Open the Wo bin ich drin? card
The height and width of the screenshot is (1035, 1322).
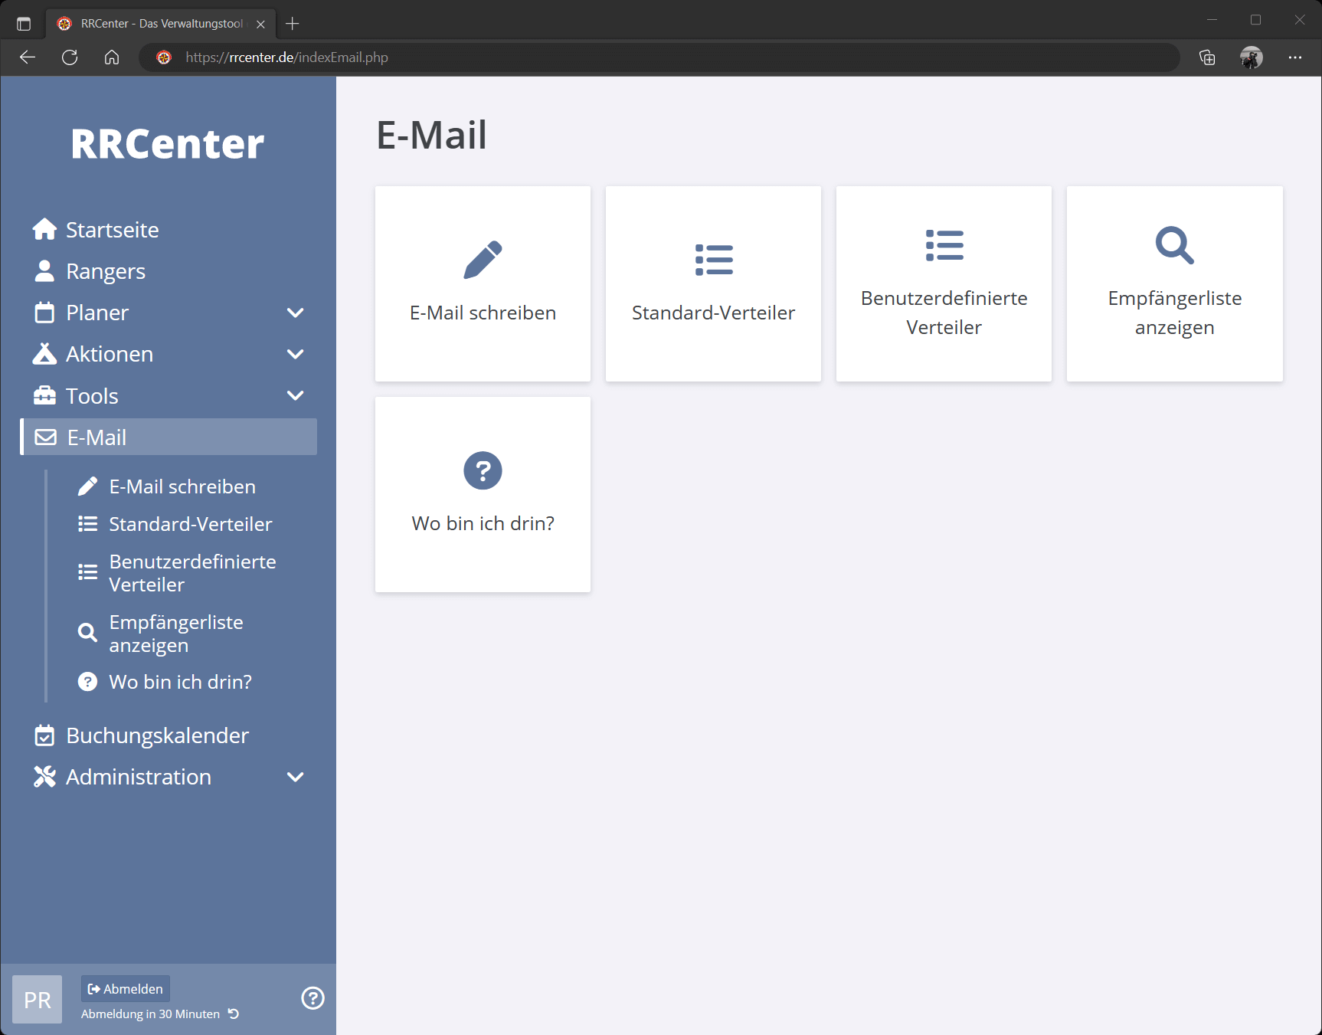pos(483,494)
